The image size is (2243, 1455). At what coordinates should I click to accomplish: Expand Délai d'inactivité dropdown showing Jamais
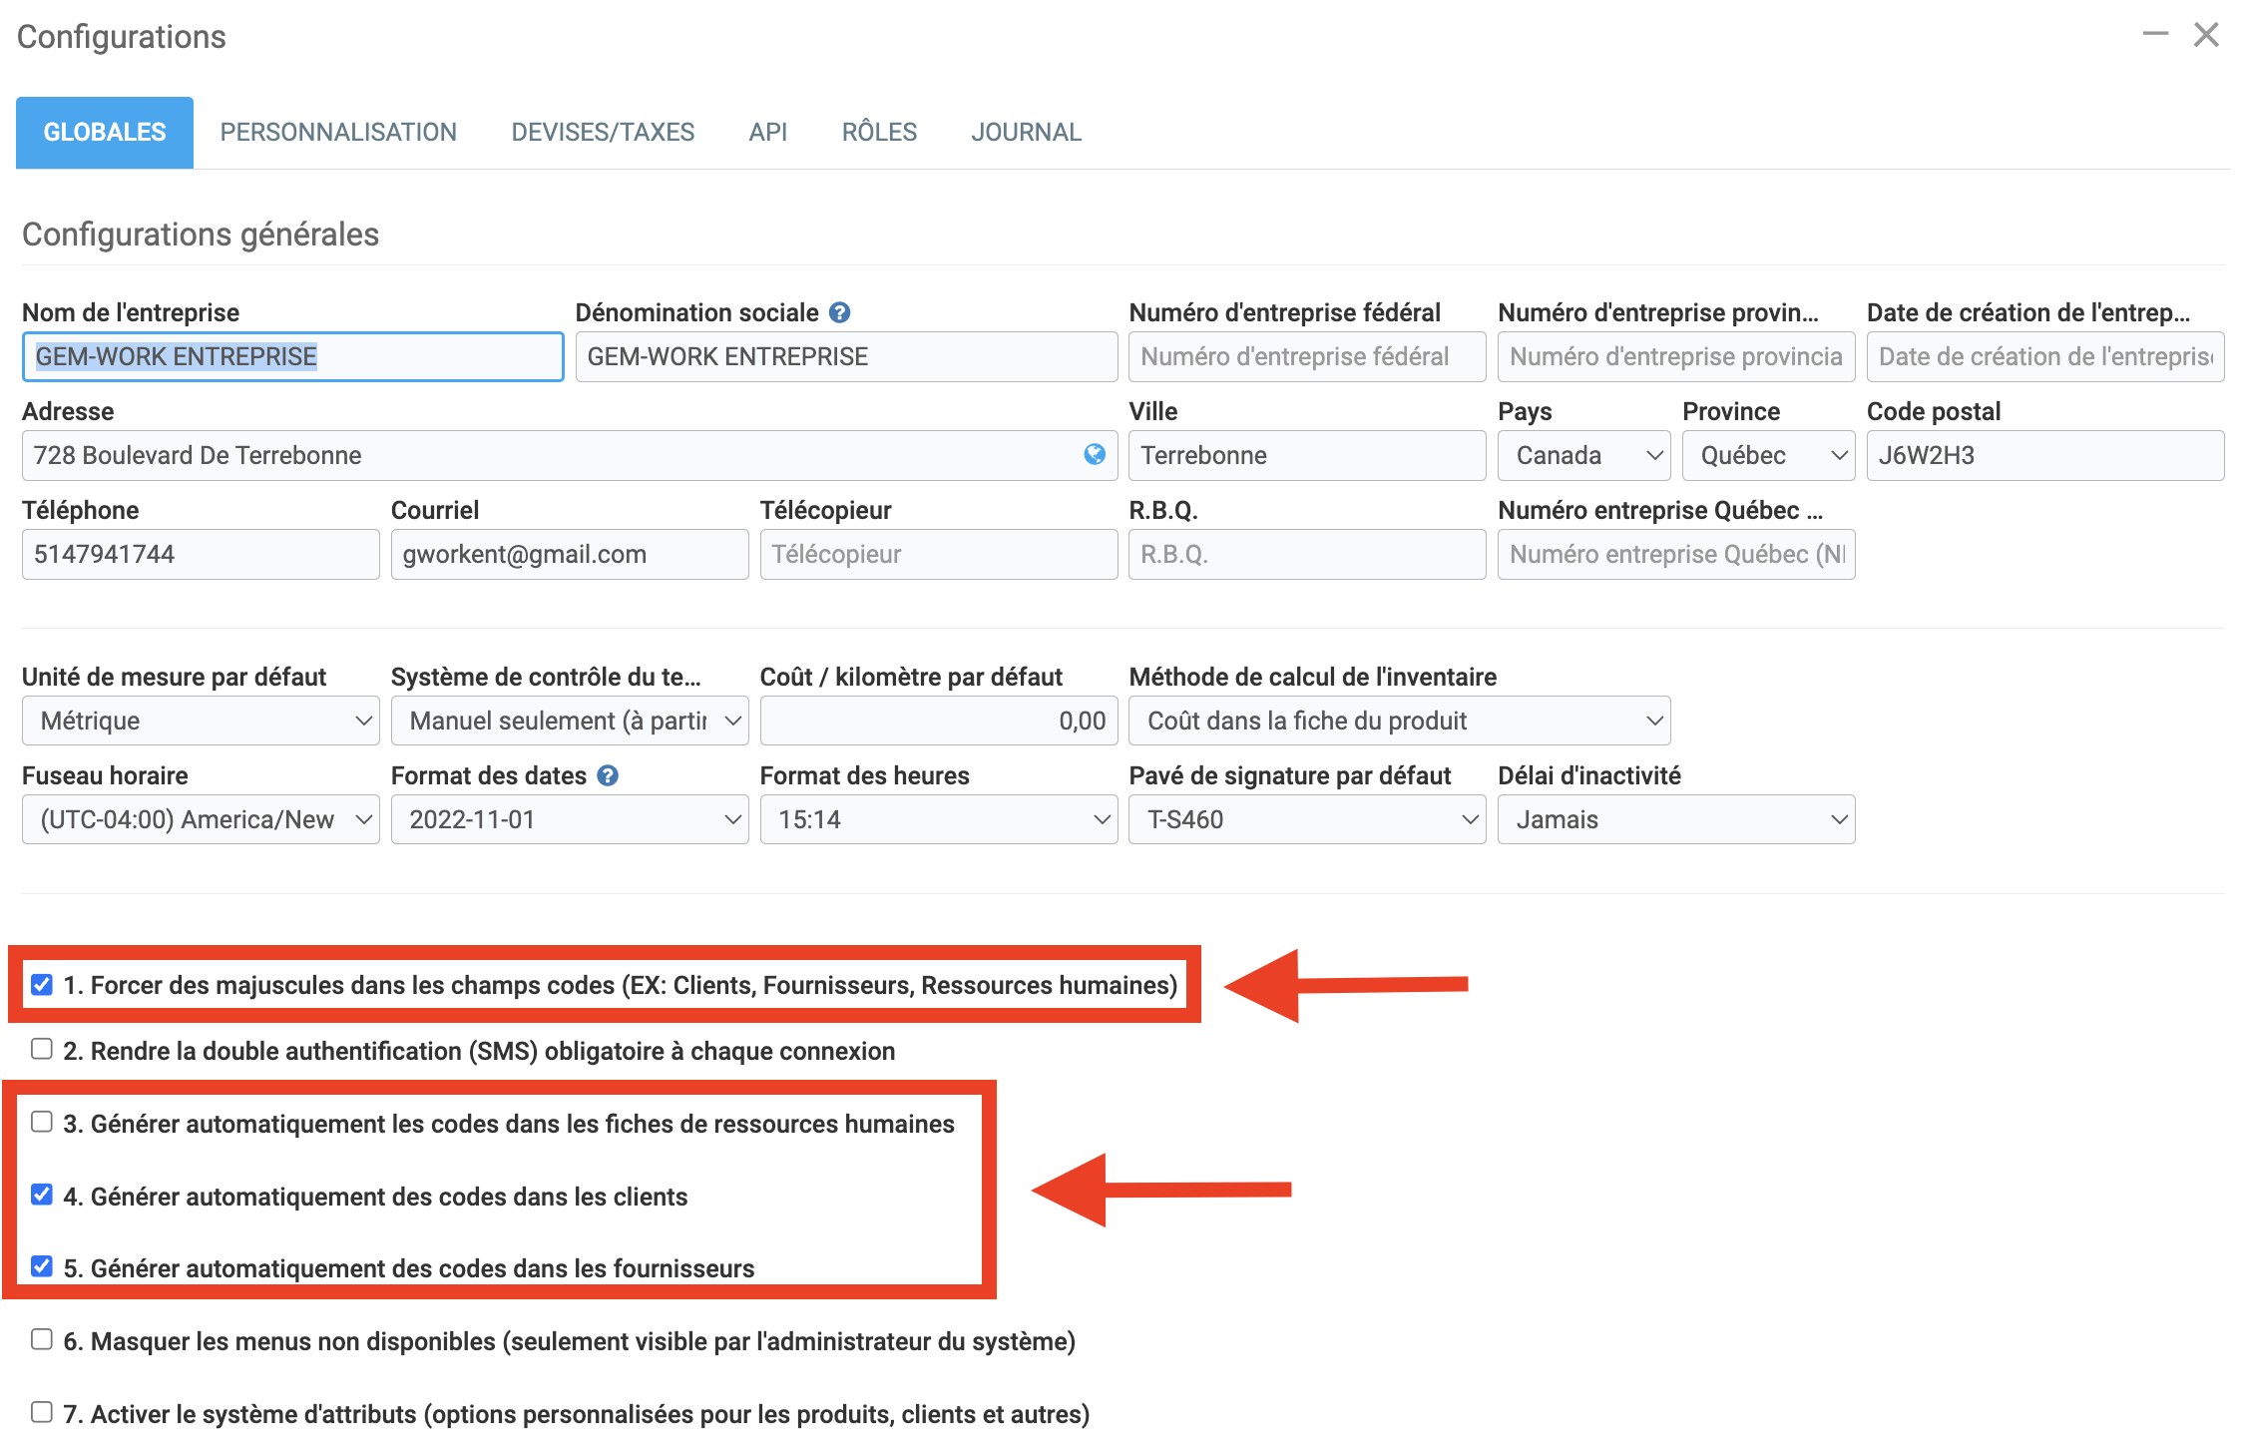(1675, 819)
